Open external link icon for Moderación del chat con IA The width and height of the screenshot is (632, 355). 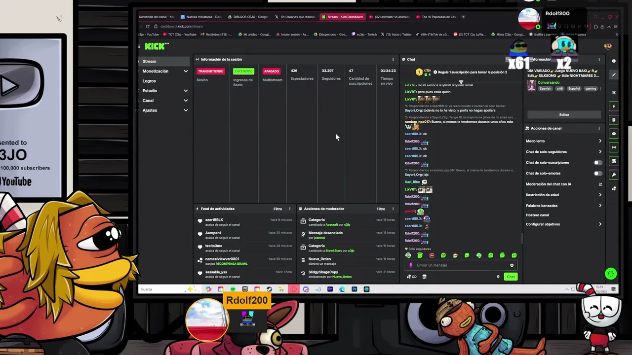click(600, 184)
